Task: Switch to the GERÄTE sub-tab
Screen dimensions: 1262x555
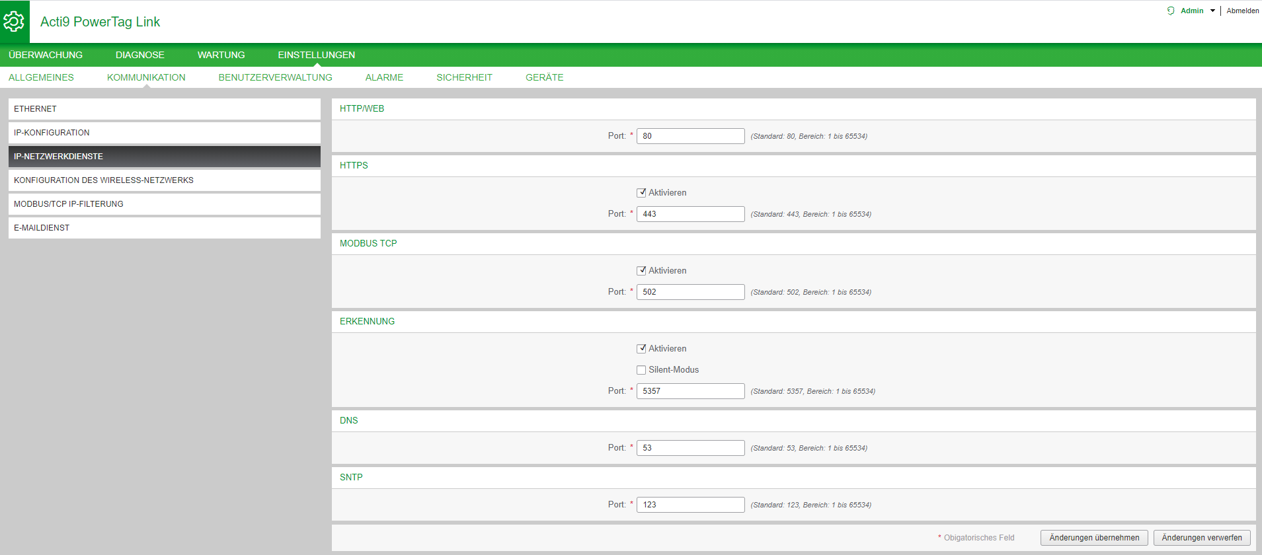Action: [545, 77]
